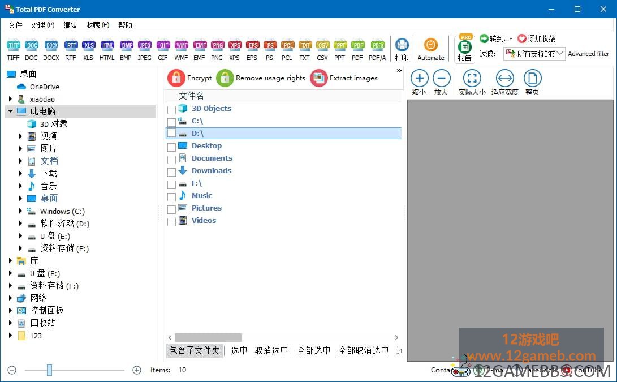Choose the WMF conversion target

click(182, 50)
